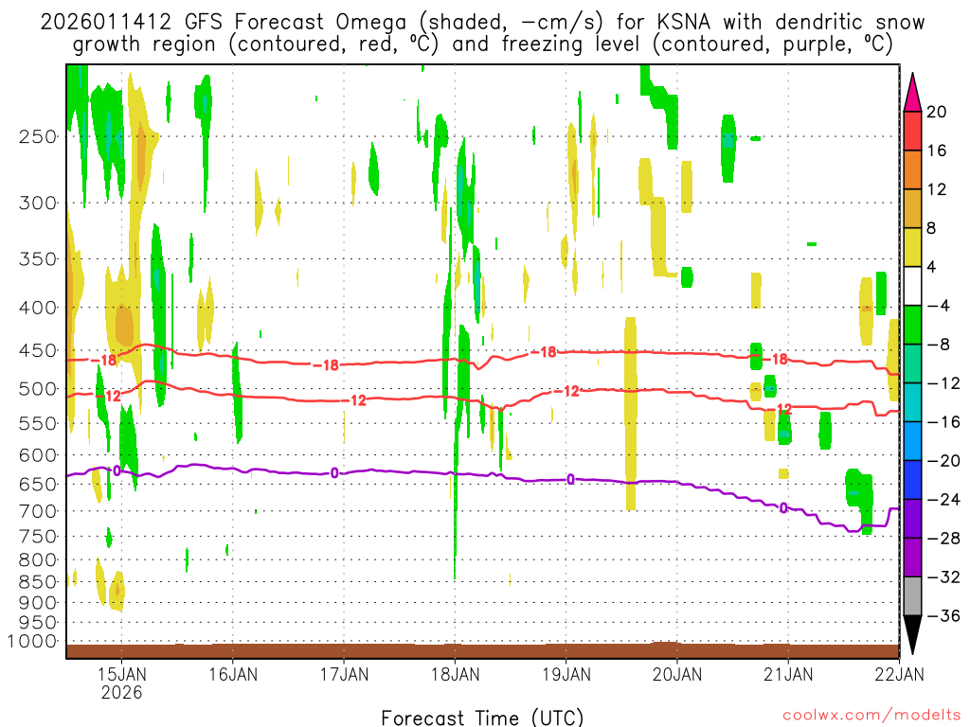
Task: Click the 600 pressure level label
Action: coord(38,455)
